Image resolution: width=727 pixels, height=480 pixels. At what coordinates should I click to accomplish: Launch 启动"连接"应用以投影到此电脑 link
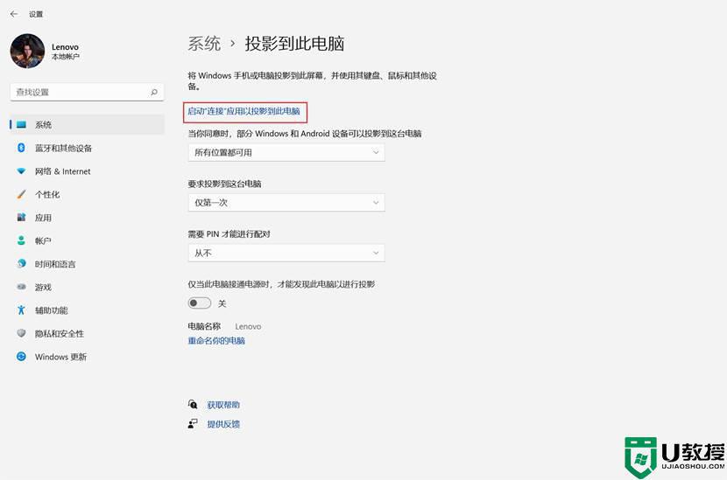pyautogui.click(x=244, y=111)
